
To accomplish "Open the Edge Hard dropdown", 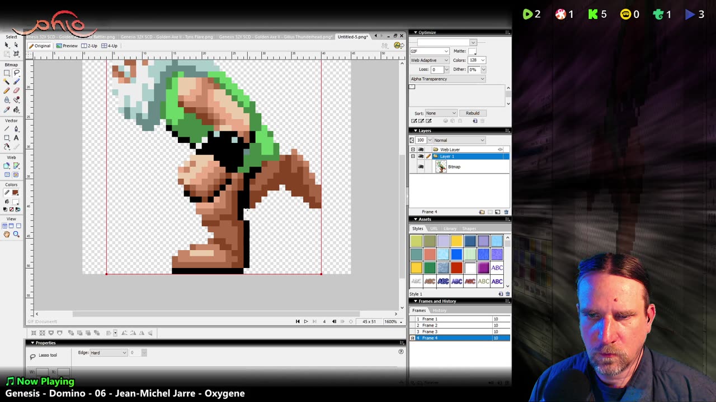I will [x=109, y=353].
